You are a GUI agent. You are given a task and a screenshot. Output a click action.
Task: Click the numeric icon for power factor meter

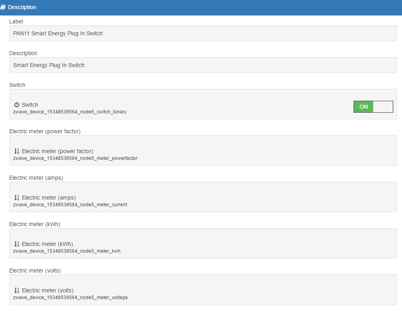(17, 151)
